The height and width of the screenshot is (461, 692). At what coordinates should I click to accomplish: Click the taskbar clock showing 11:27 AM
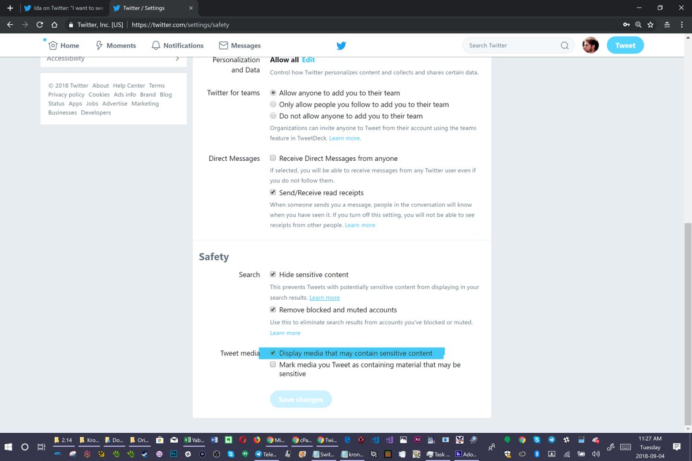(x=650, y=447)
